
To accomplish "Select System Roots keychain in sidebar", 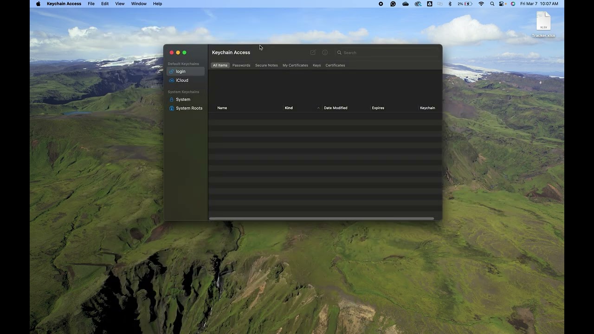I will [x=186, y=108].
